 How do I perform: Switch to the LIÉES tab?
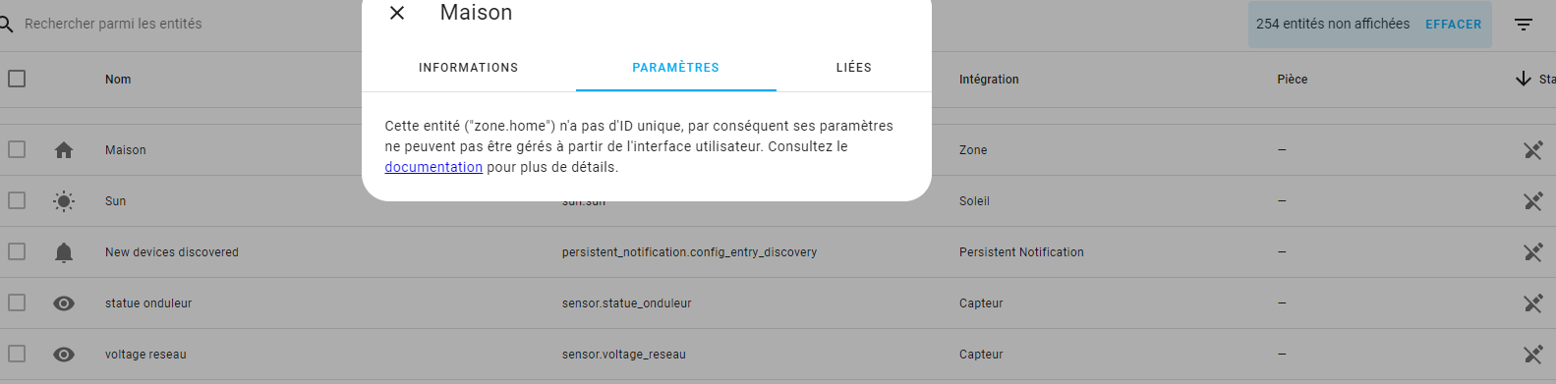pos(854,68)
